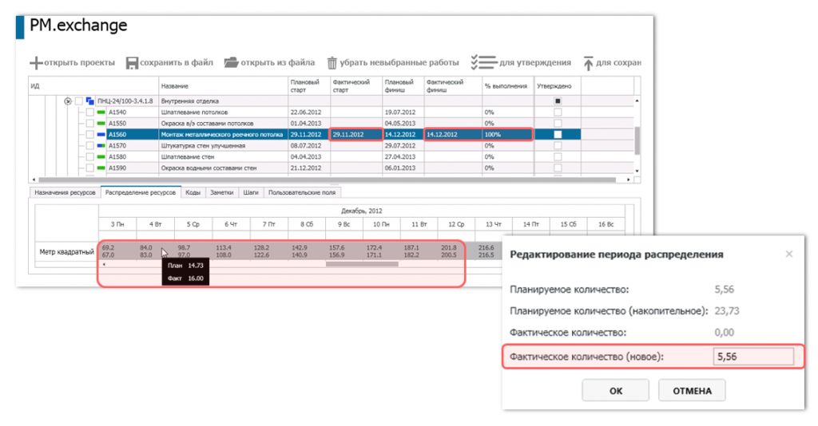Click the green bar icon of A1590
818x426 pixels.
click(x=101, y=168)
